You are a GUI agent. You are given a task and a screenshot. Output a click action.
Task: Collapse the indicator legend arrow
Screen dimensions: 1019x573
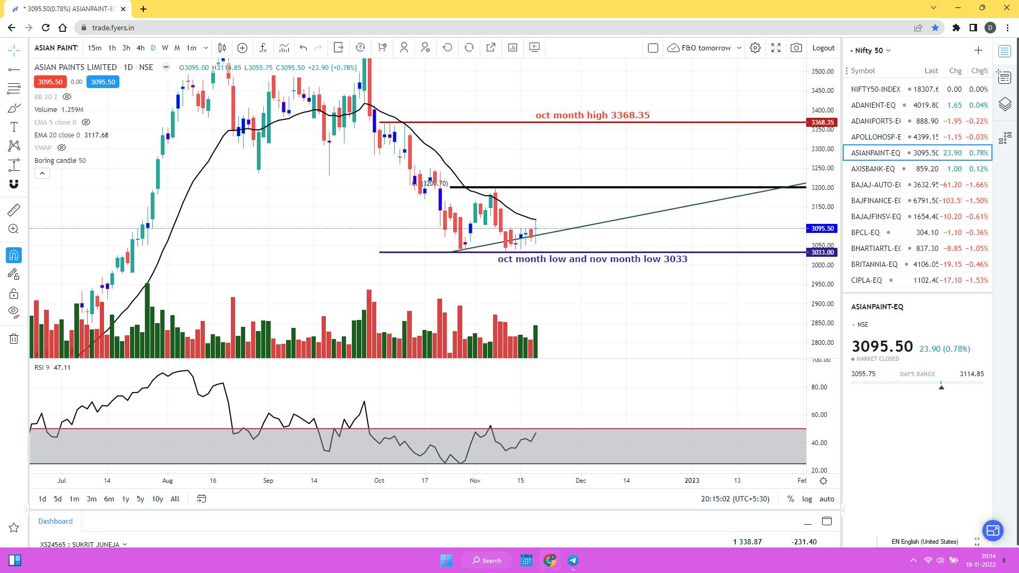pos(42,173)
